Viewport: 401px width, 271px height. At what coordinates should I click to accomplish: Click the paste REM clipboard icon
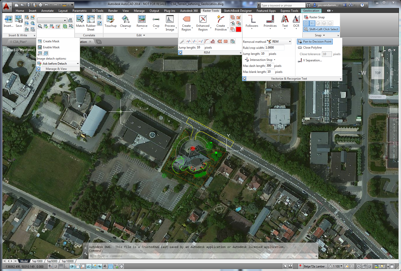233,41
